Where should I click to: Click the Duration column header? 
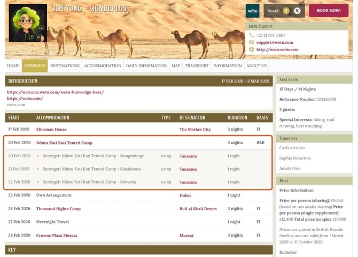[x=237, y=117]
